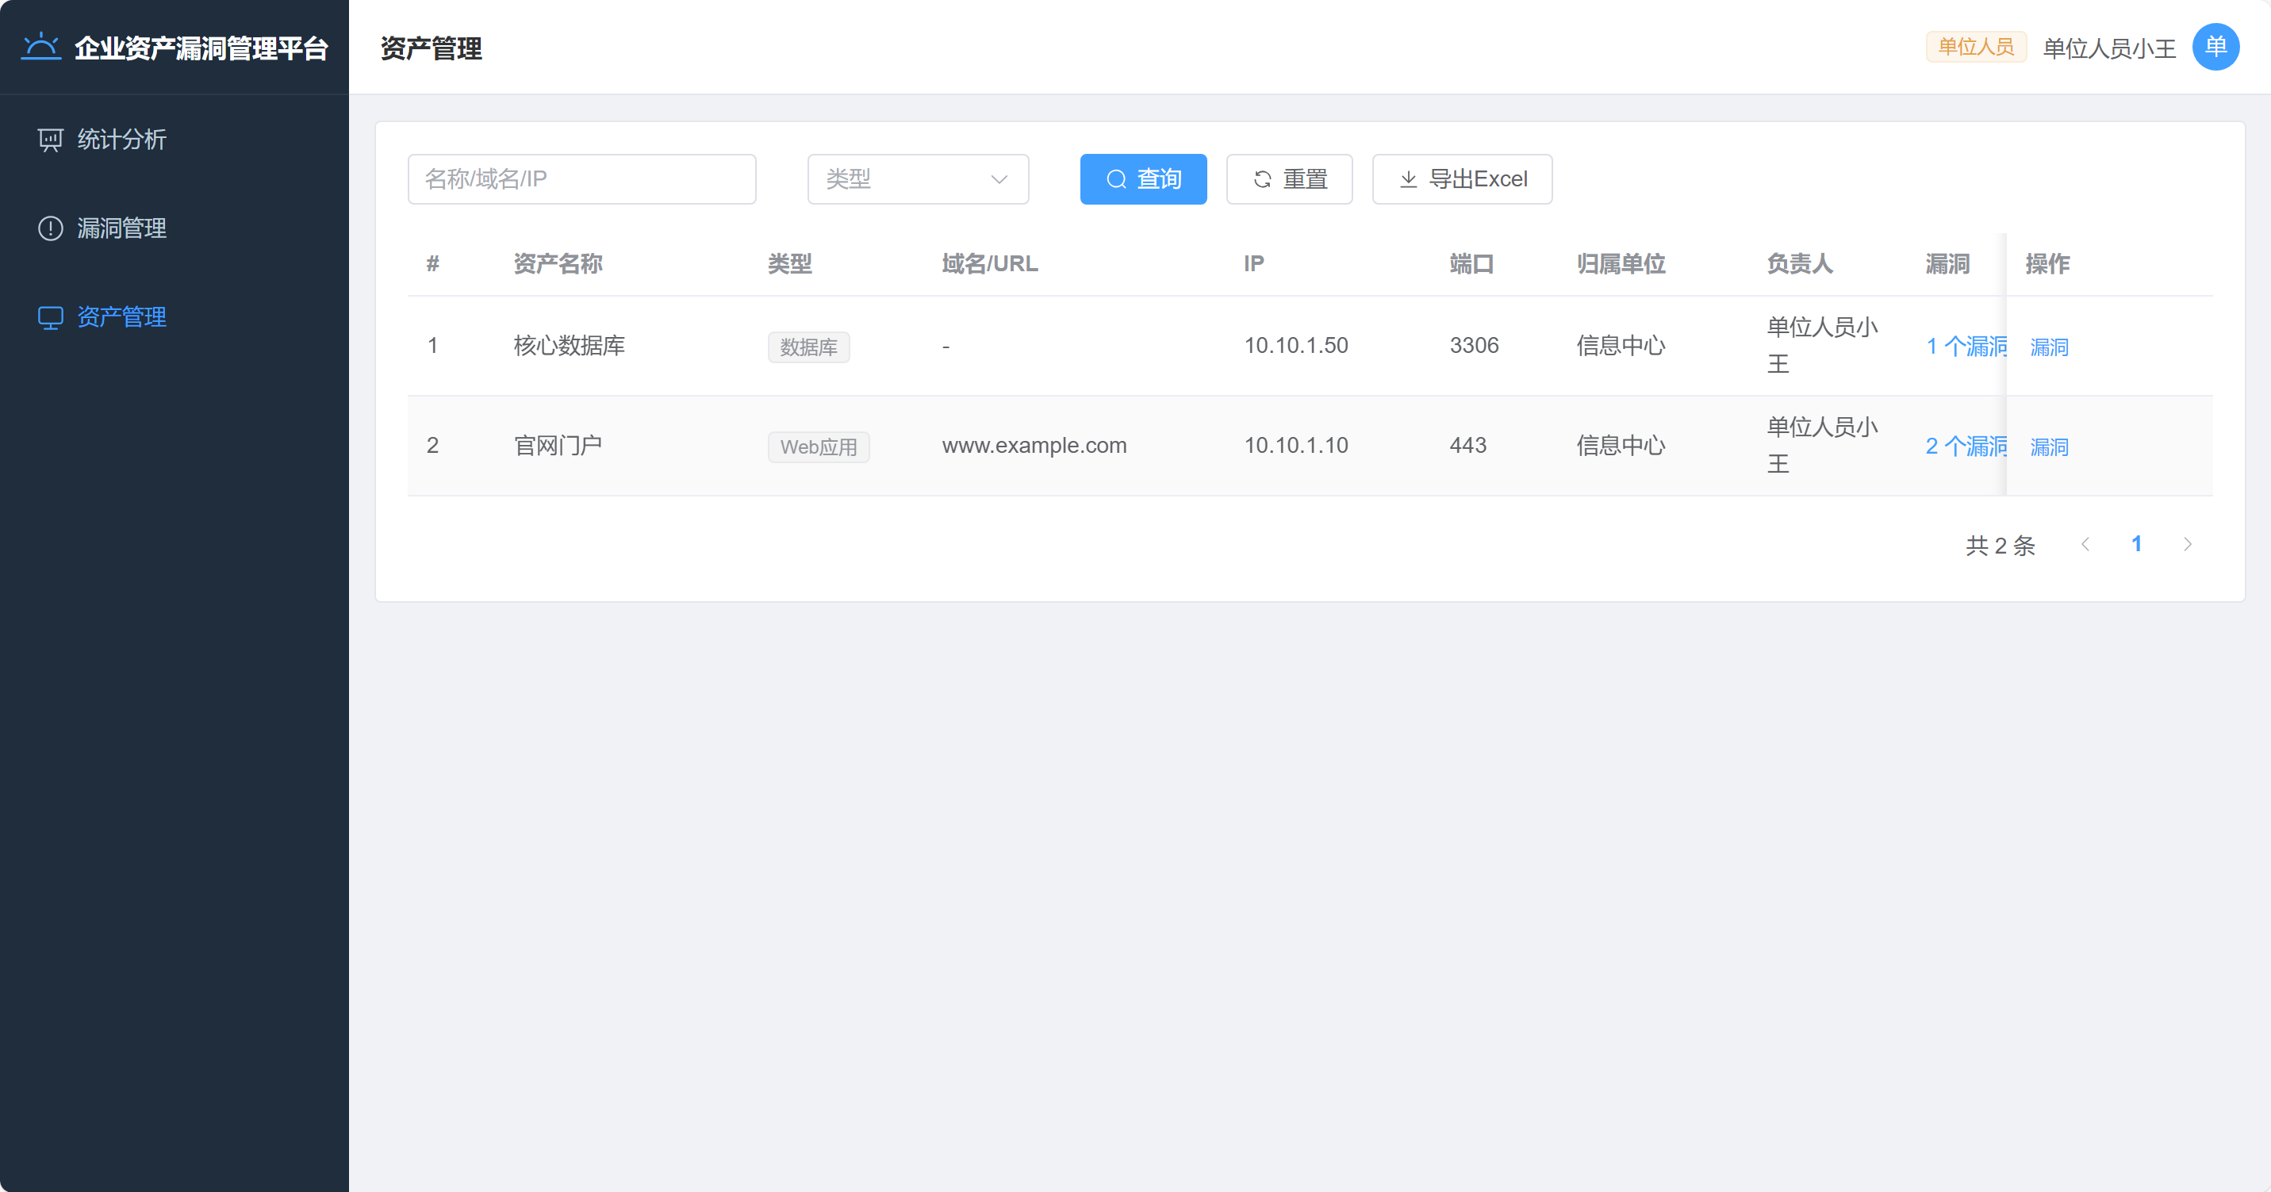Click the 资产名称 column header
This screenshot has height=1192, width=2271.
pos(558,263)
